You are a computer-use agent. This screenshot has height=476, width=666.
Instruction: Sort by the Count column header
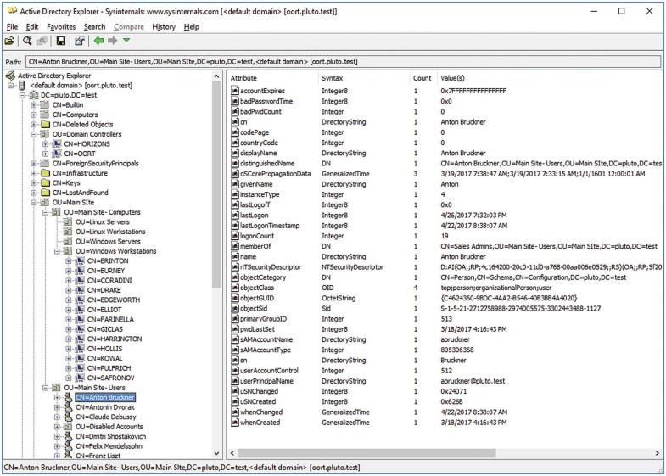[x=423, y=78]
